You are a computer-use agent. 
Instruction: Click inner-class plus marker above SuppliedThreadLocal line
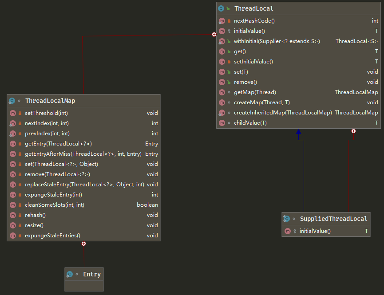353,131
